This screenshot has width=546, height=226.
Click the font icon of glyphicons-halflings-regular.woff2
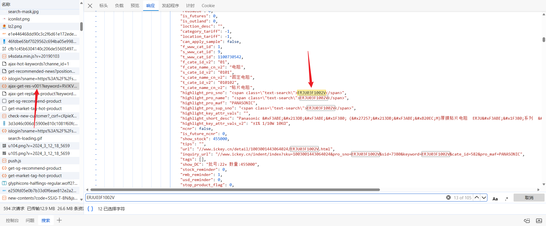tap(4, 183)
